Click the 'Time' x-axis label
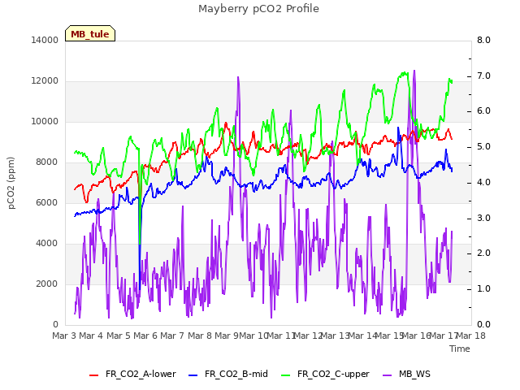 tap(460, 349)
